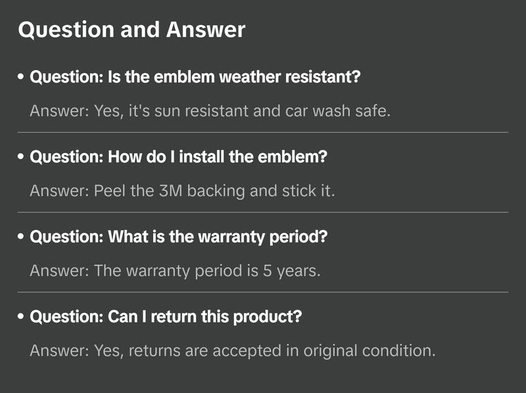This screenshot has width=526, height=393.
Task: Click the divider below the weather resistant answer
Action: [263, 132]
